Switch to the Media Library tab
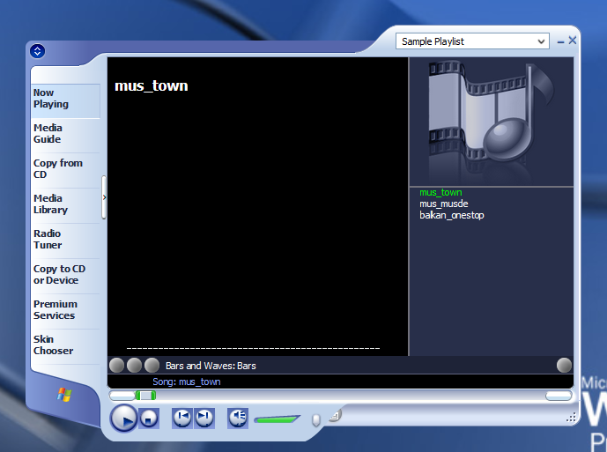The height and width of the screenshot is (452, 607). (50, 204)
